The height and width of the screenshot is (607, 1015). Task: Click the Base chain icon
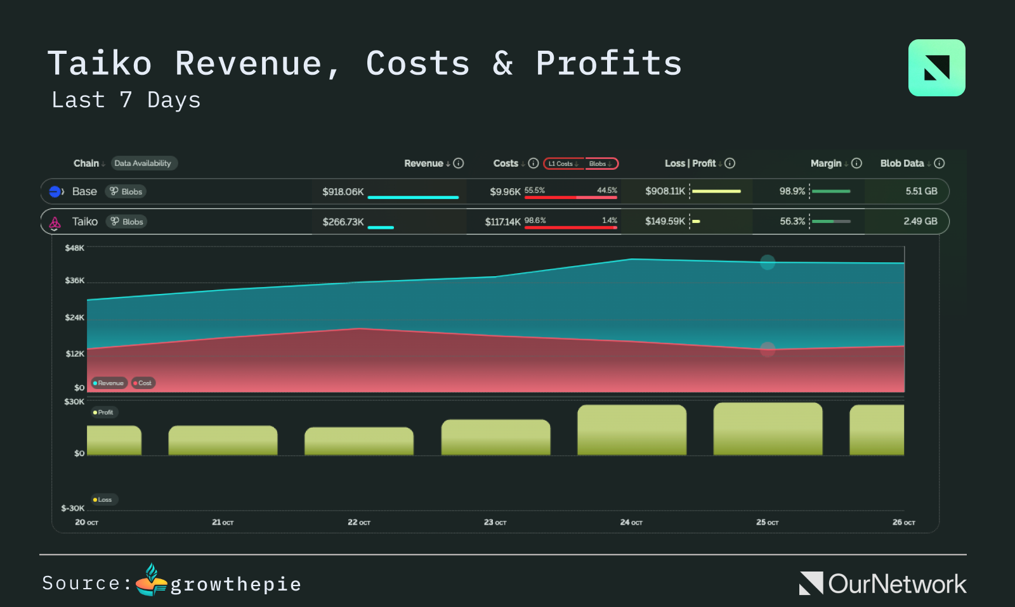point(55,191)
